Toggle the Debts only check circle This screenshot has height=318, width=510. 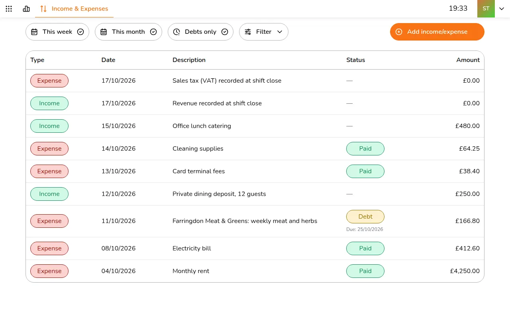pyautogui.click(x=225, y=32)
